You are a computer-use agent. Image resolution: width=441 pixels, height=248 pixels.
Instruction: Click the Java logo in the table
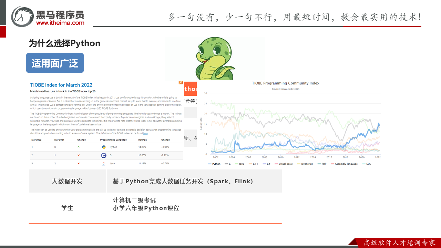click(x=104, y=164)
